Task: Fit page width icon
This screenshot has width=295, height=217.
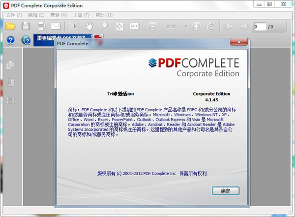Action: coord(135,26)
